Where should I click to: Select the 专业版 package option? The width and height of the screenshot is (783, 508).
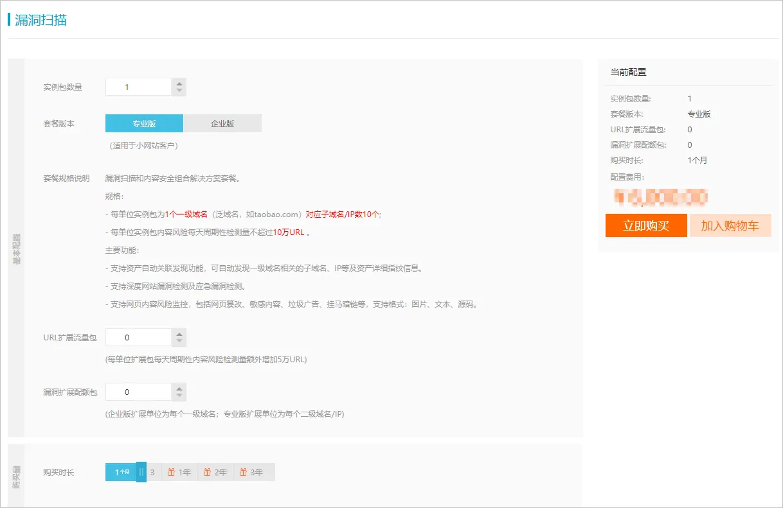point(144,123)
